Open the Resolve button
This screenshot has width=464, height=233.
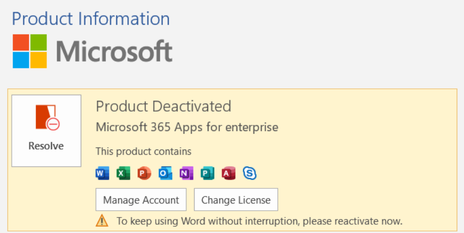click(46, 131)
